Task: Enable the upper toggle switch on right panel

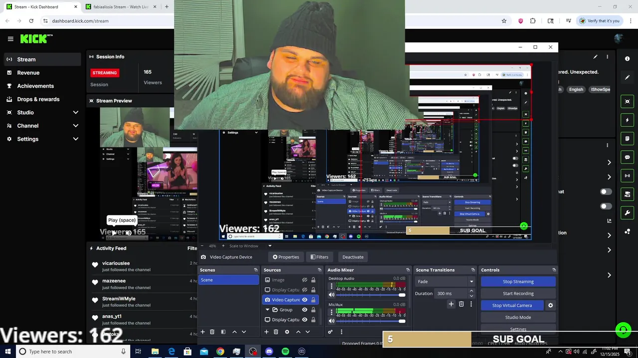Action: pos(606,191)
